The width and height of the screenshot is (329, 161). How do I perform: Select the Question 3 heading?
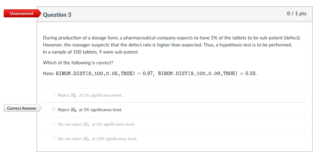coord(57,15)
